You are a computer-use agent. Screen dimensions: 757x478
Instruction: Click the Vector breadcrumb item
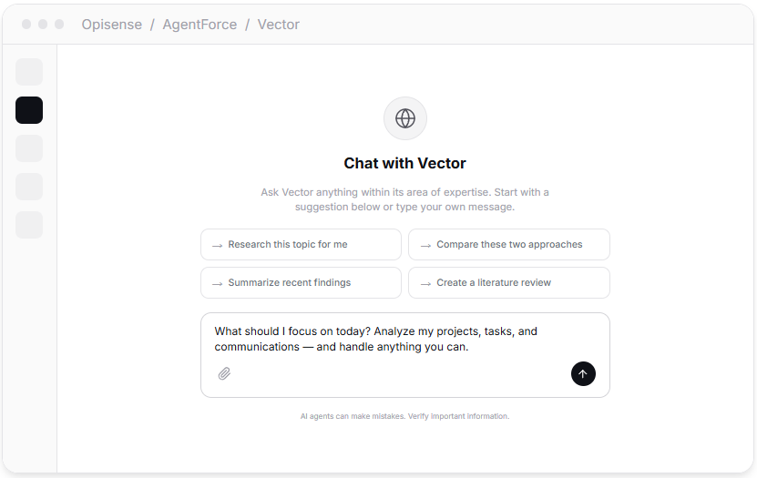(x=279, y=25)
